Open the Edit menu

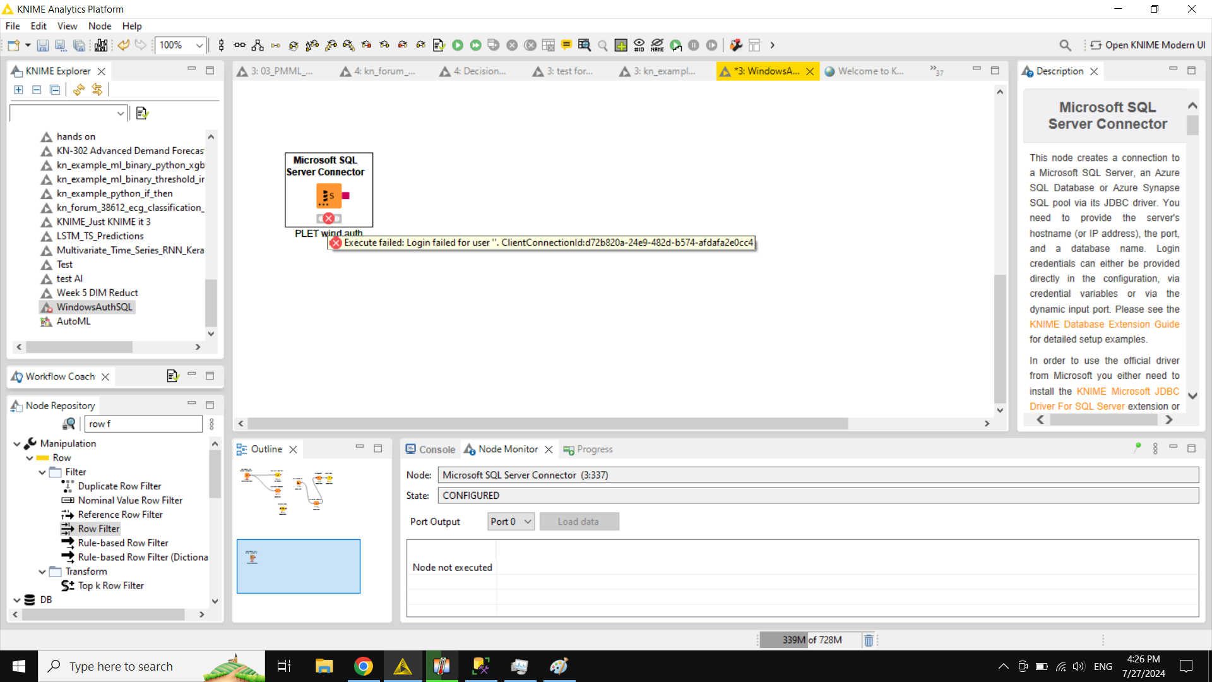coord(39,26)
